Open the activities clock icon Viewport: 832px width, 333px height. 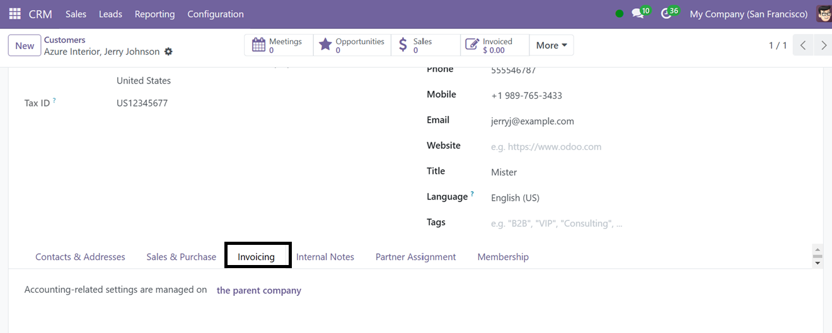[666, 14]
